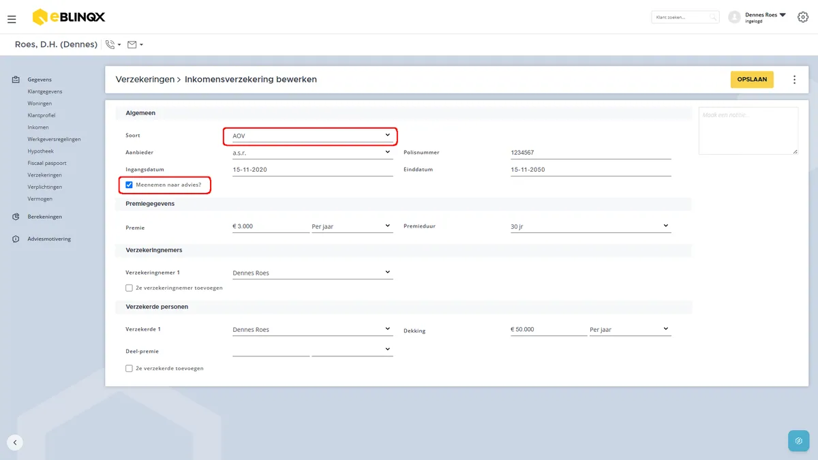Open the Dekking frequency dropdown
This screenshot has width=818, height=460.
(630, 330)
